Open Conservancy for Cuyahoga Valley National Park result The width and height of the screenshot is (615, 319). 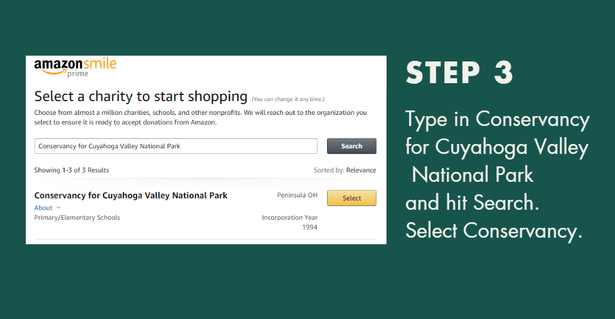point(130,195)
